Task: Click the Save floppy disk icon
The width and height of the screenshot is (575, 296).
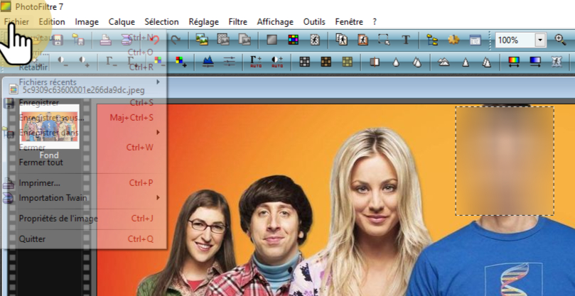Action: [x=57, y=40]
